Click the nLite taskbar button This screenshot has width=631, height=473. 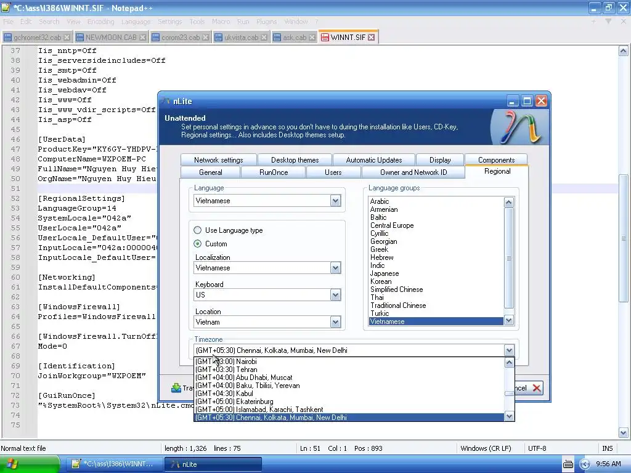click(213, 464)
